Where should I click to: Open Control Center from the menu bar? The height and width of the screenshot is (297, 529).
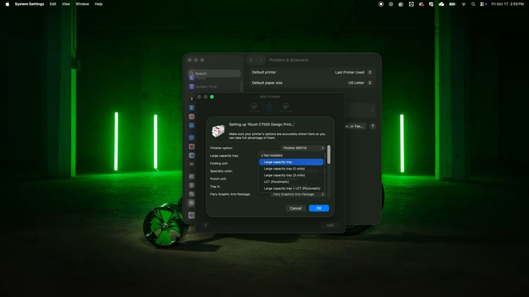[482, 4]
